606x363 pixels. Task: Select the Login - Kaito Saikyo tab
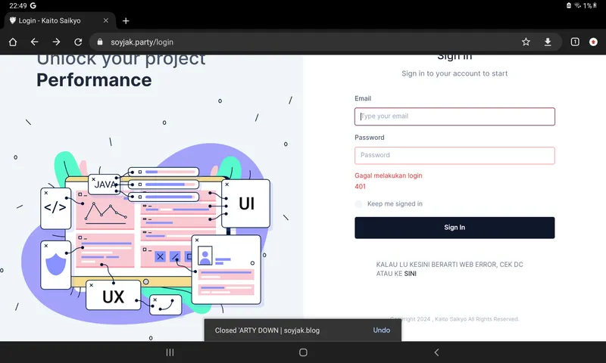(x=53, y=21)
